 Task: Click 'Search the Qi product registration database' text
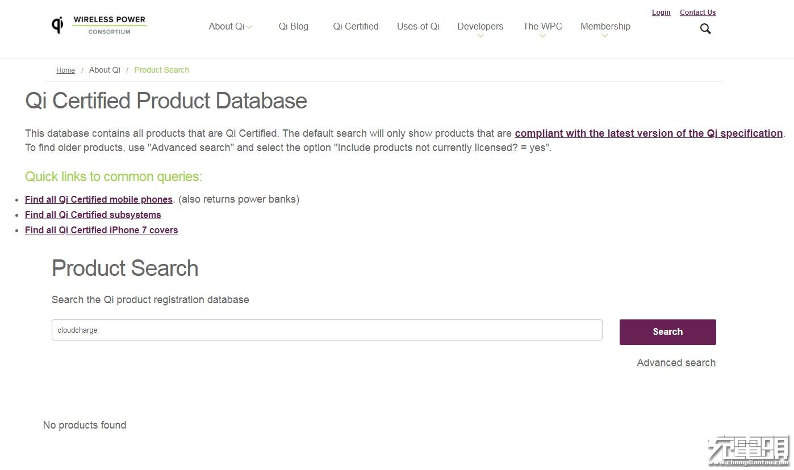tap(151, 300)
